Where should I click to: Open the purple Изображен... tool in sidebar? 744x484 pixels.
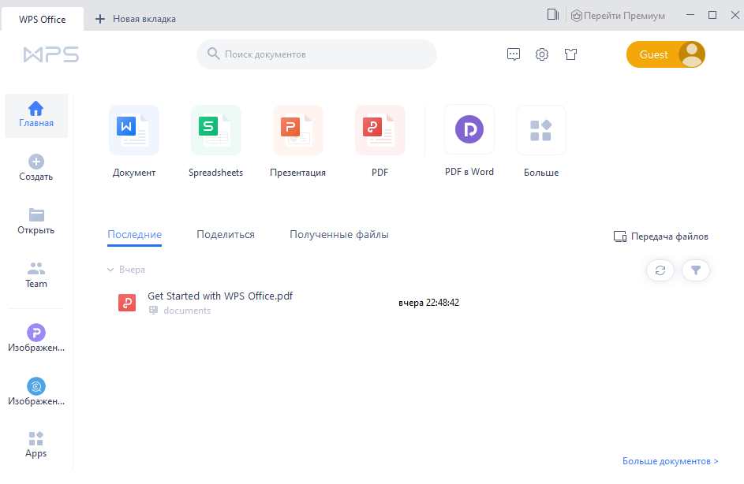click(36, 333)
